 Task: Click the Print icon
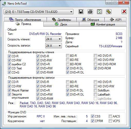90,12
